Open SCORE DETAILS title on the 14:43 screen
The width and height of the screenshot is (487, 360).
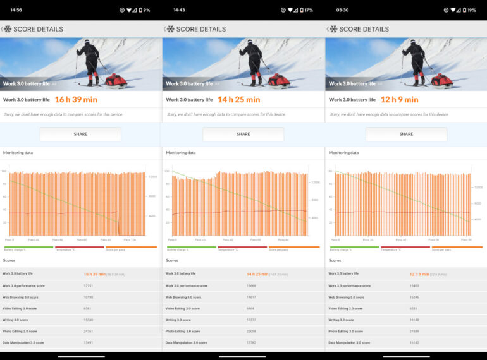[200, 29]
